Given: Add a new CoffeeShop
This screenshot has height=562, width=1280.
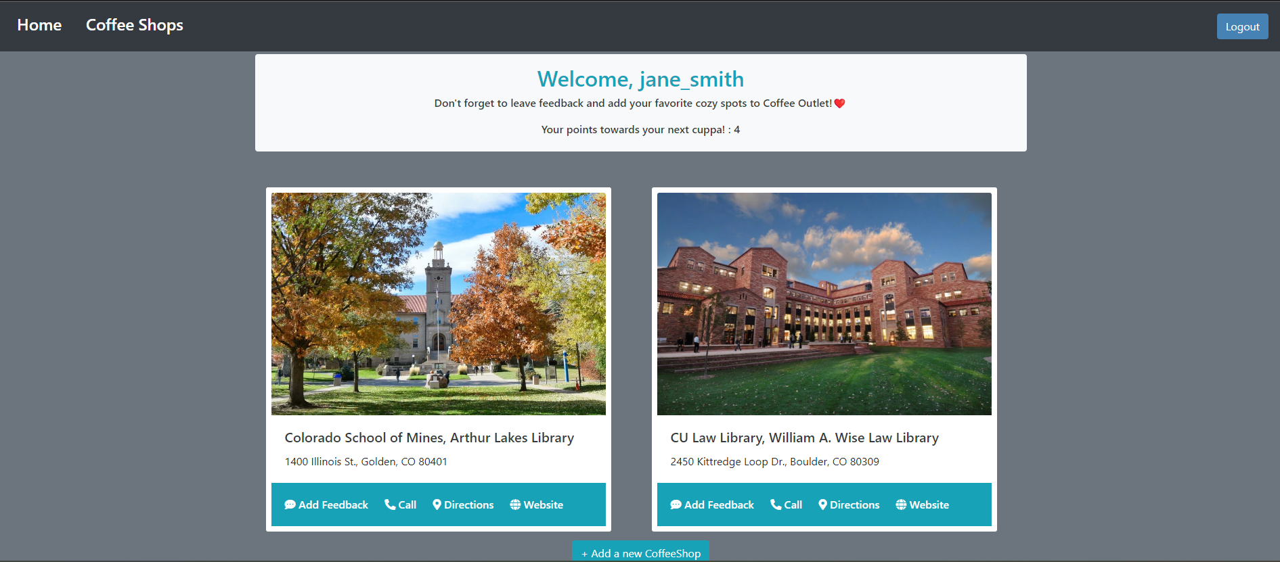Looking at the screenshot, I should (640, 551).
